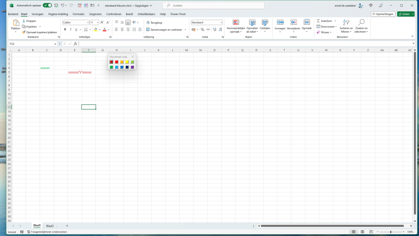This screenshot has width=419, height=236.
Task: Click the Invoegen cells icon
Action: pyautogui.click(x=280, y=23)
